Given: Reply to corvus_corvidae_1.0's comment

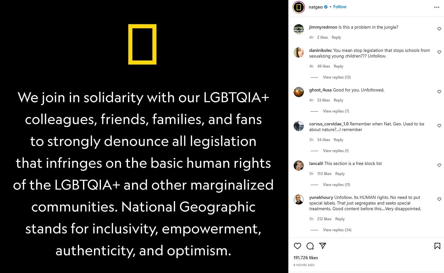Looking at the screenshot, I should click(x=338, y=140).
